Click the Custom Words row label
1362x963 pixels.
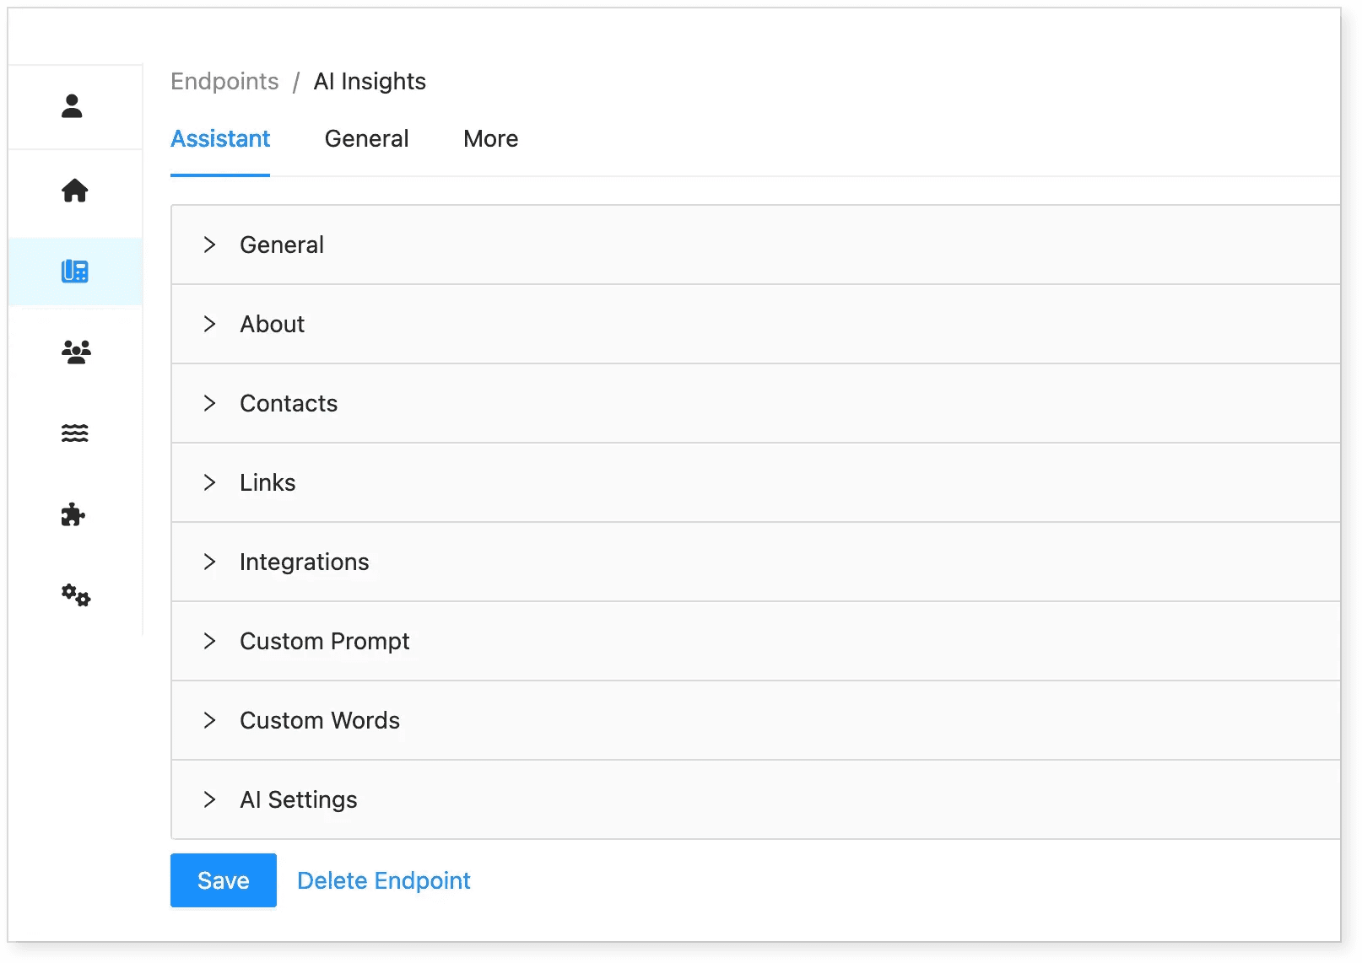pyautogui.click(x=320, y=720)
